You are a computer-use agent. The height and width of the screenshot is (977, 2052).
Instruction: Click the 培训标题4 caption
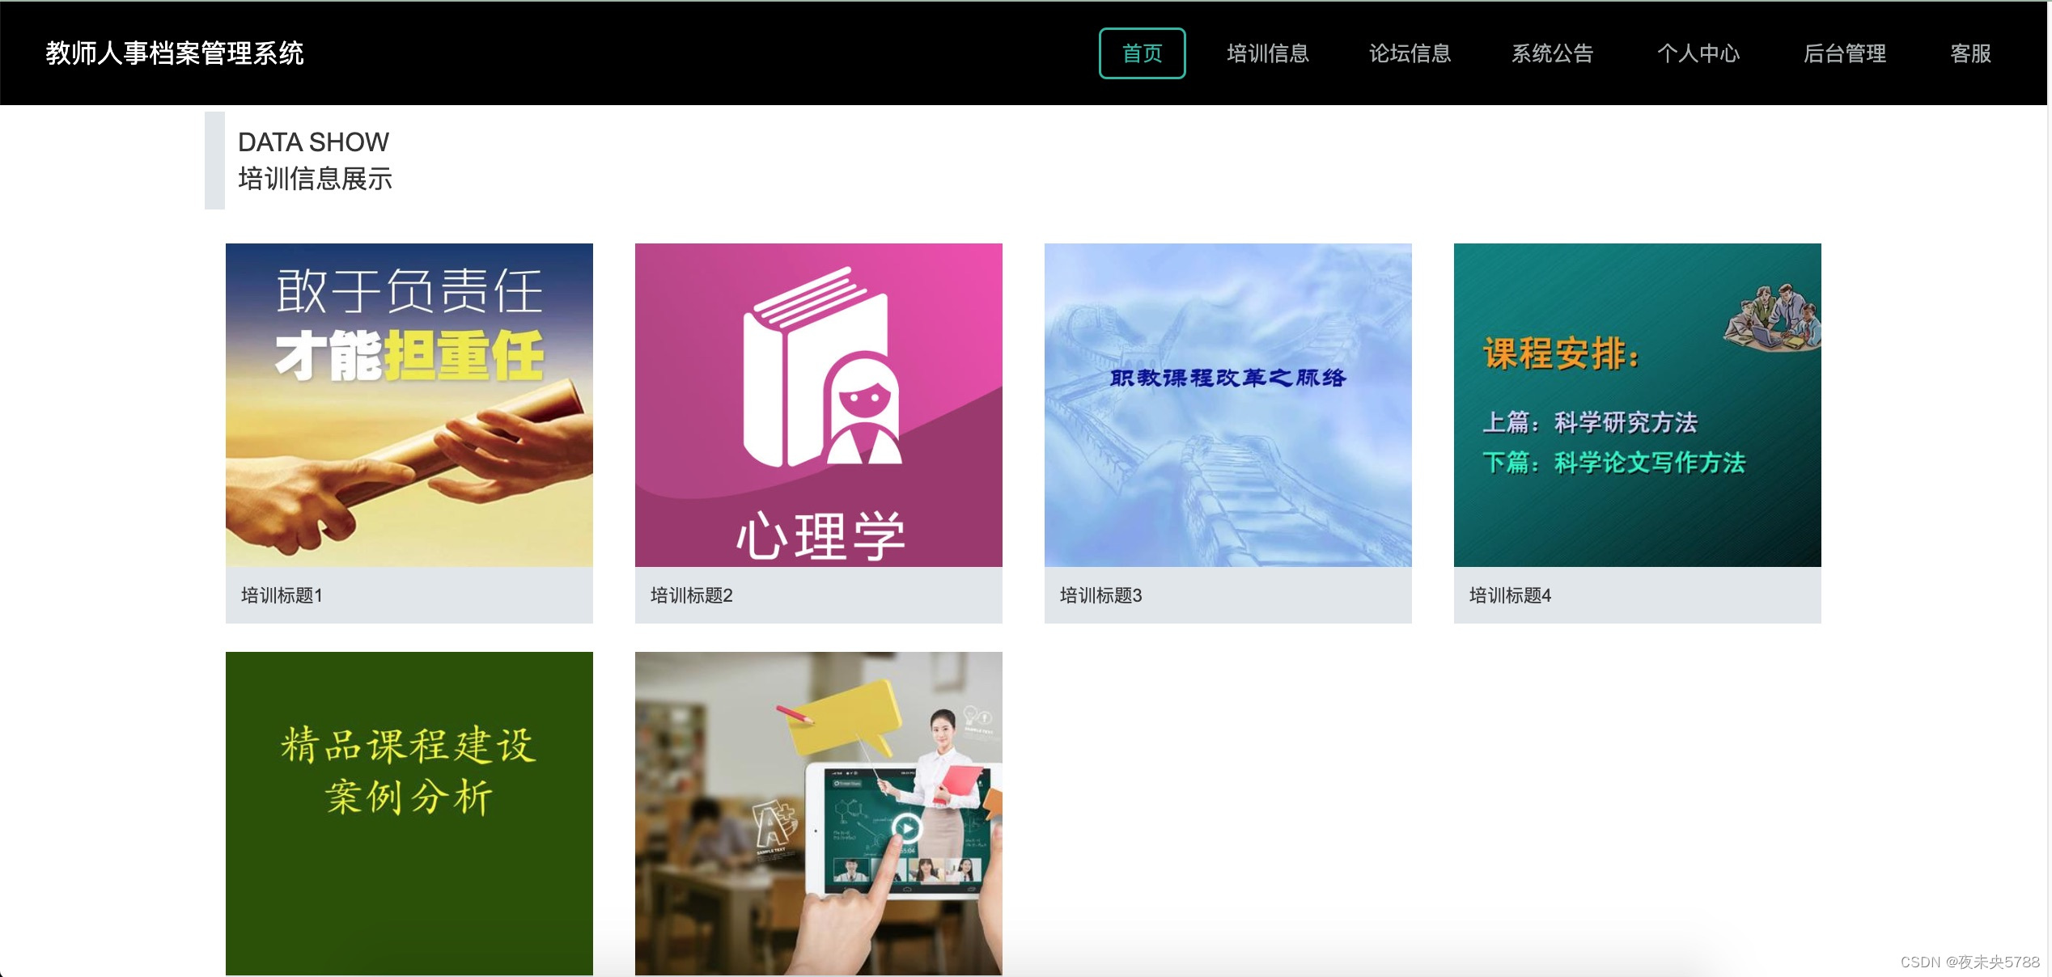(x=1510, y=595)
